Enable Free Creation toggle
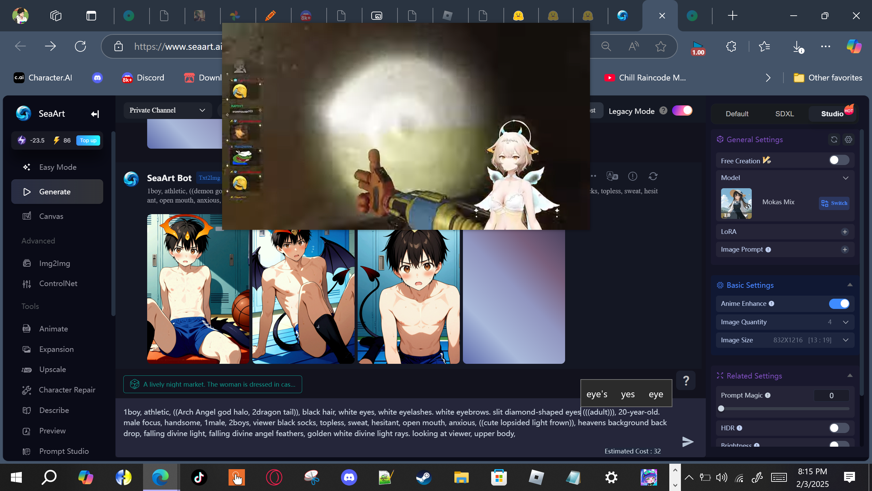Screen dimensions: 872x491 tap(839, 160)
